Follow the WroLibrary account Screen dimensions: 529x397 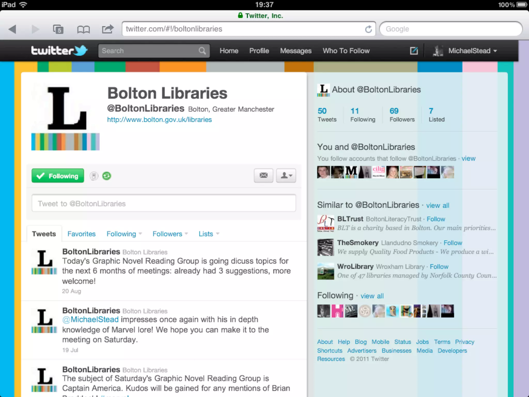(x=439, y=266)
